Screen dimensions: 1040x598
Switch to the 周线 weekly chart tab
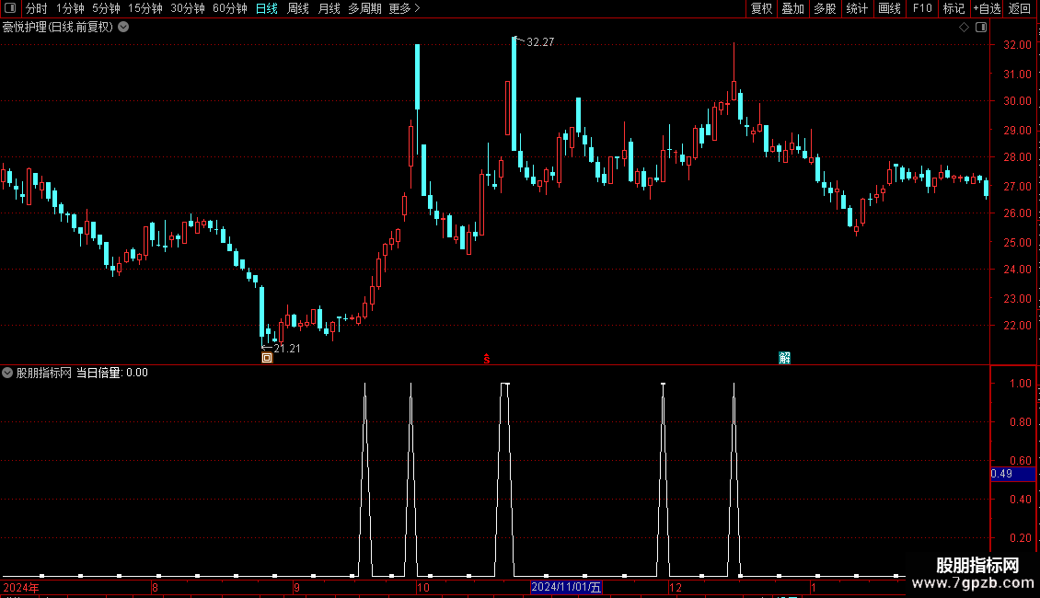(298, 8)
